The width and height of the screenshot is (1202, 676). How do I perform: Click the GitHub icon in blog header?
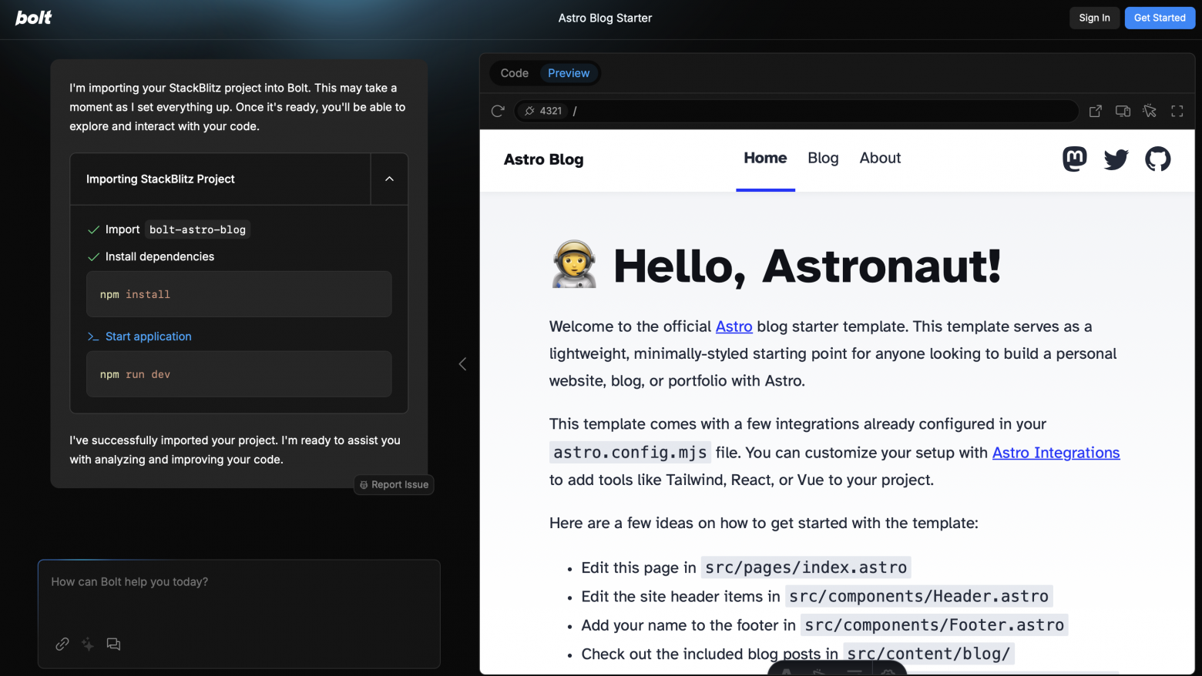click(x=1157, y=159)
